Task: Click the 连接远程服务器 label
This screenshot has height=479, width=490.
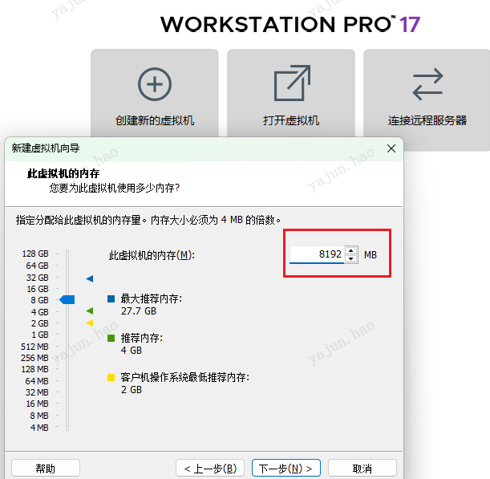Action: pos(427,120)
